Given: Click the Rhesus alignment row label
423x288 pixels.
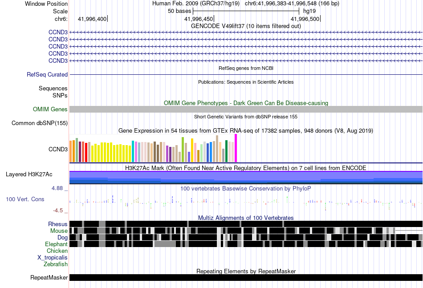Looking at the screenshot, I should [58, 224].
